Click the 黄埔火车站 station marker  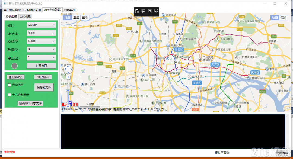249,78
